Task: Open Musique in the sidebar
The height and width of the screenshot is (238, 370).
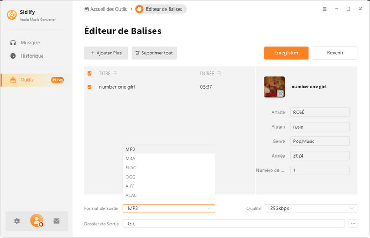Action: pos(30,42)
